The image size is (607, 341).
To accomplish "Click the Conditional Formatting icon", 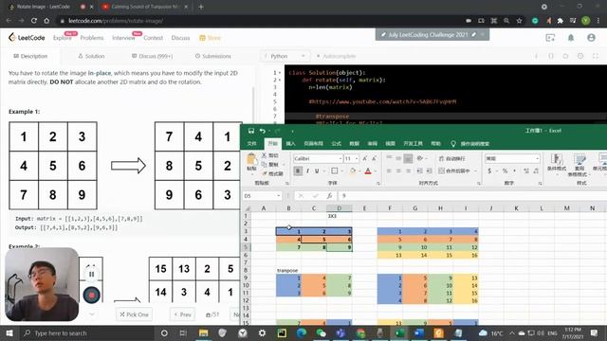I will 557,159.
